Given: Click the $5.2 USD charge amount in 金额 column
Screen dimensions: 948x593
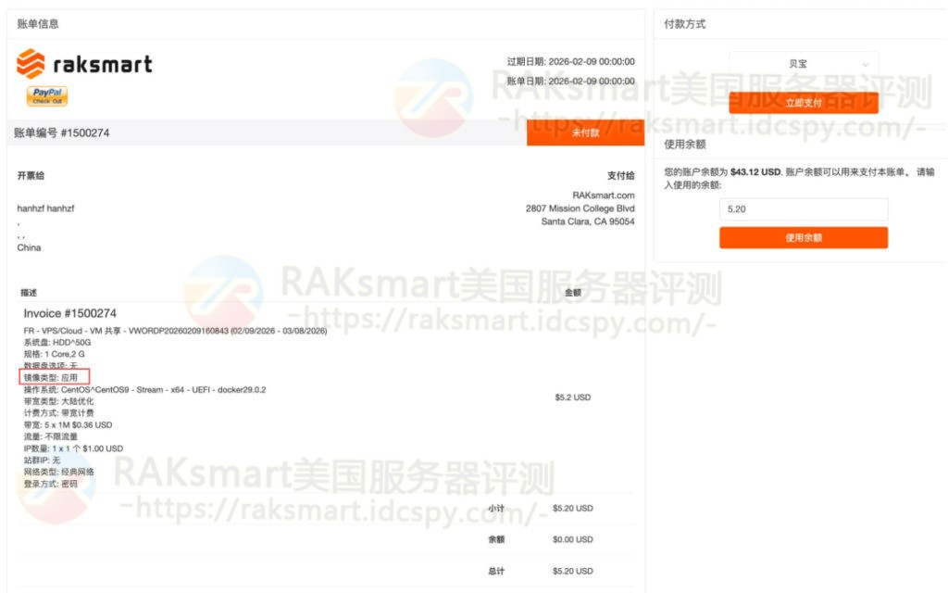Looking at the screenshot, I should tap(575, 397).
